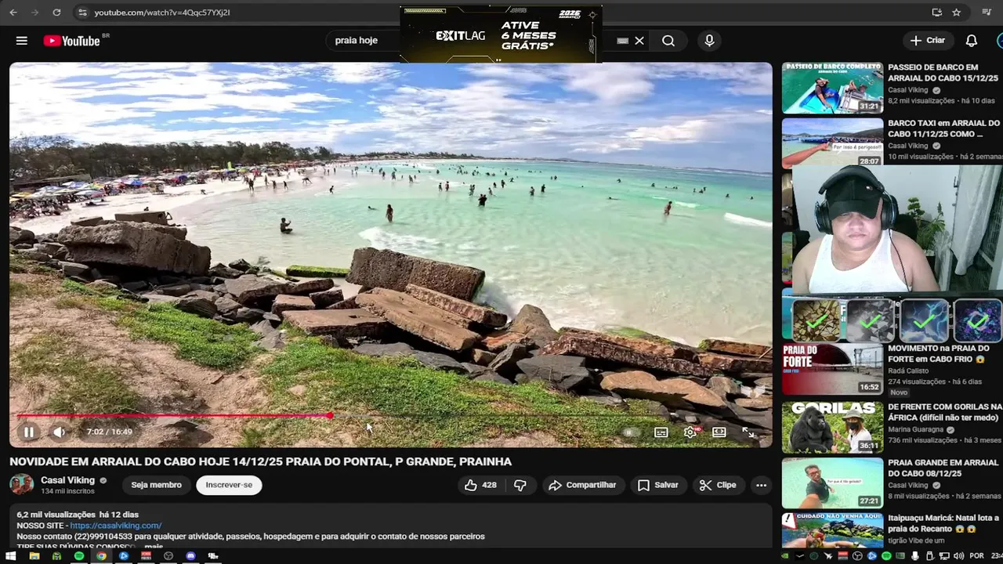Click the search magnifier button
This screenshot has height=564, width=1003.
click(x=668, y=41)
